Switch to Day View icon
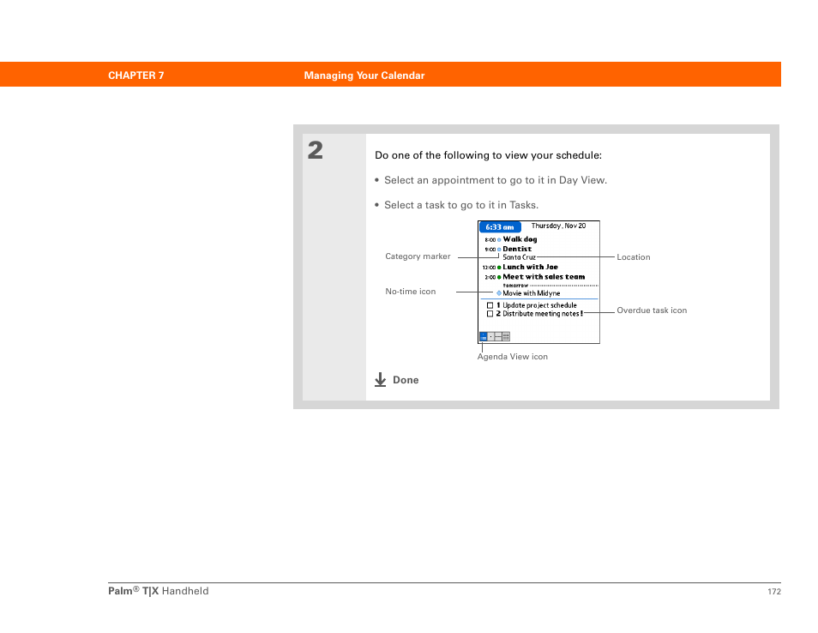 491,336
